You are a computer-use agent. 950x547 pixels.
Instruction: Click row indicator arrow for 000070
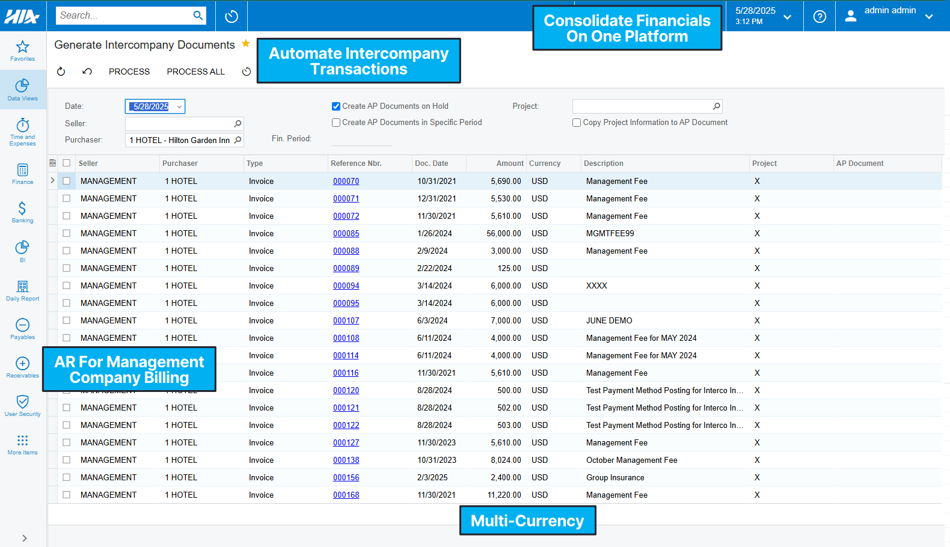53,180
